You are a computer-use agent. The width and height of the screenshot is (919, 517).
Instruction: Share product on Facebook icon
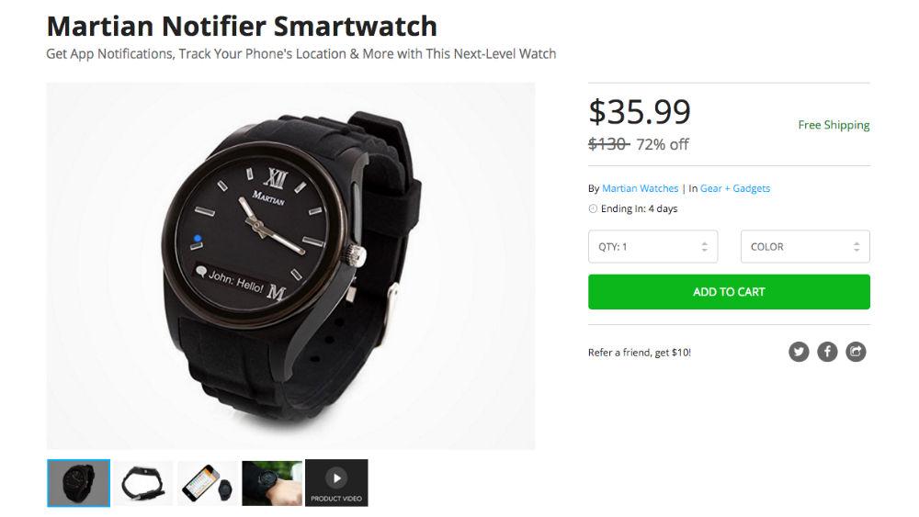pyautogui.click(x=827, y=352)
